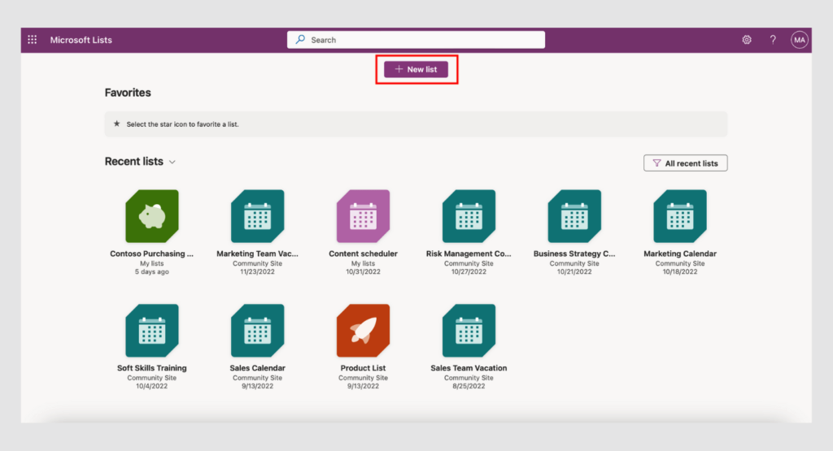Click the Favorites section heading
The width and height of the screenshot is (833, 451).
[x=128, y=93]
